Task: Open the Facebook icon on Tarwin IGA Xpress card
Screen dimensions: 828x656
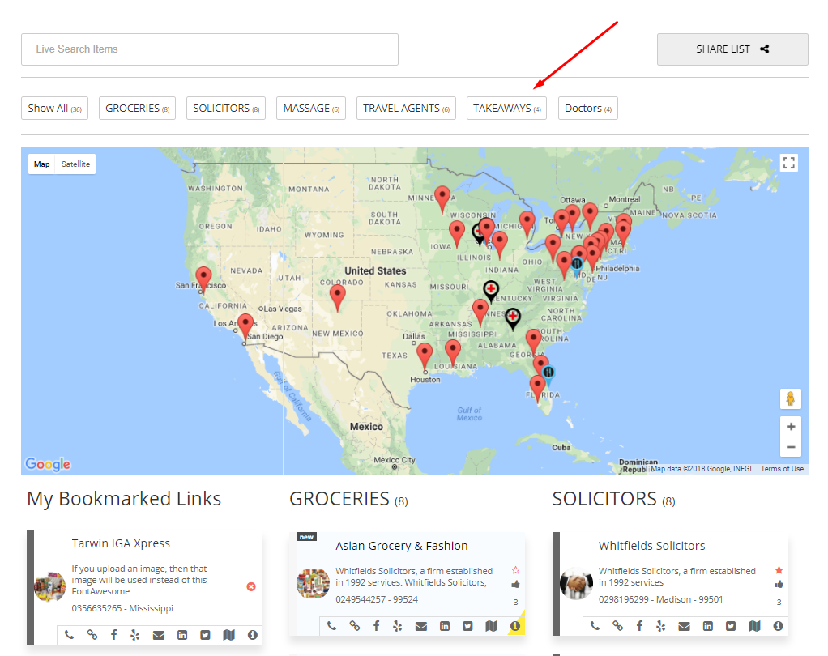Action: pyautogui.click(x=113, y=634)
